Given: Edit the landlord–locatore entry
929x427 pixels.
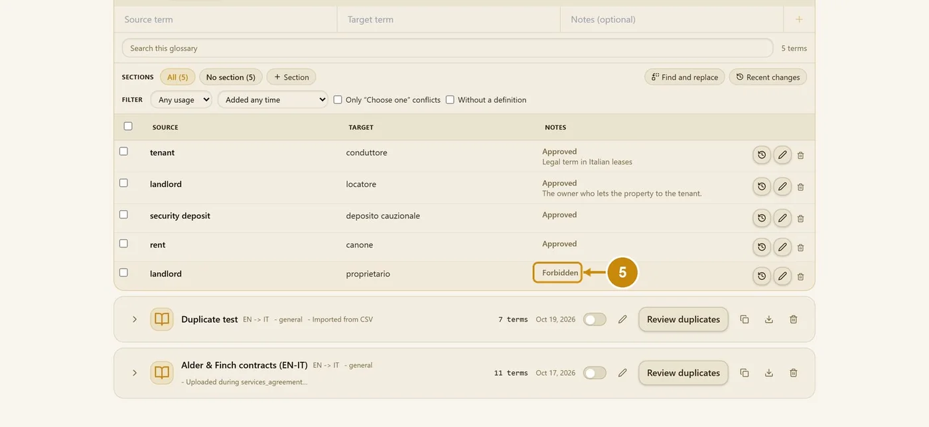Looking at the screenshot, I should pyautogui.click(x=782, y=187).
